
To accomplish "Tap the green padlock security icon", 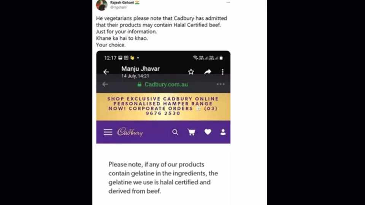I will pos(140,84).
